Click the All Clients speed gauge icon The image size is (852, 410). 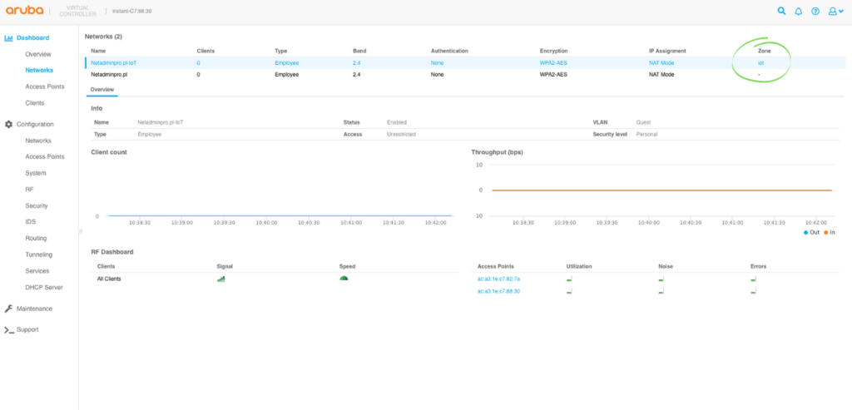[344, 279]
